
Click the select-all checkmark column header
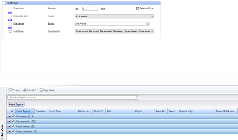click(12, 111)
